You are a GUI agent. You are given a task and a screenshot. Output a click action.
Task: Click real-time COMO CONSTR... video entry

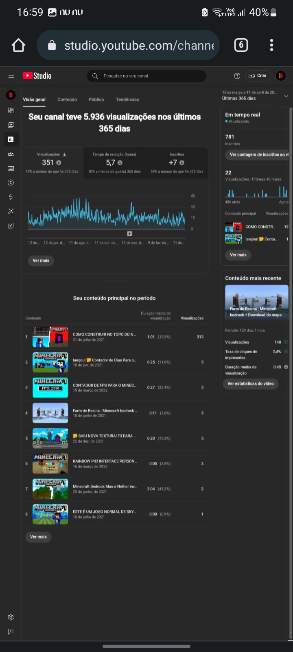pyautogui.click(x=257, y=227)
